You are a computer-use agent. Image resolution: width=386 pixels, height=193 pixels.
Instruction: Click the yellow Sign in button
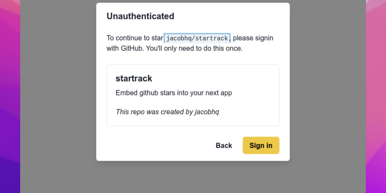pyautogui.click(x=261, y=146)
